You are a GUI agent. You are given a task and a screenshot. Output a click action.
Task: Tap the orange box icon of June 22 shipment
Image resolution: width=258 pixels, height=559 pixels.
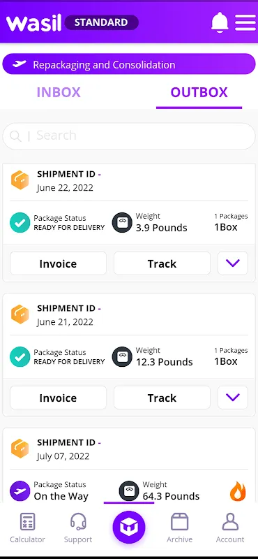20,180
